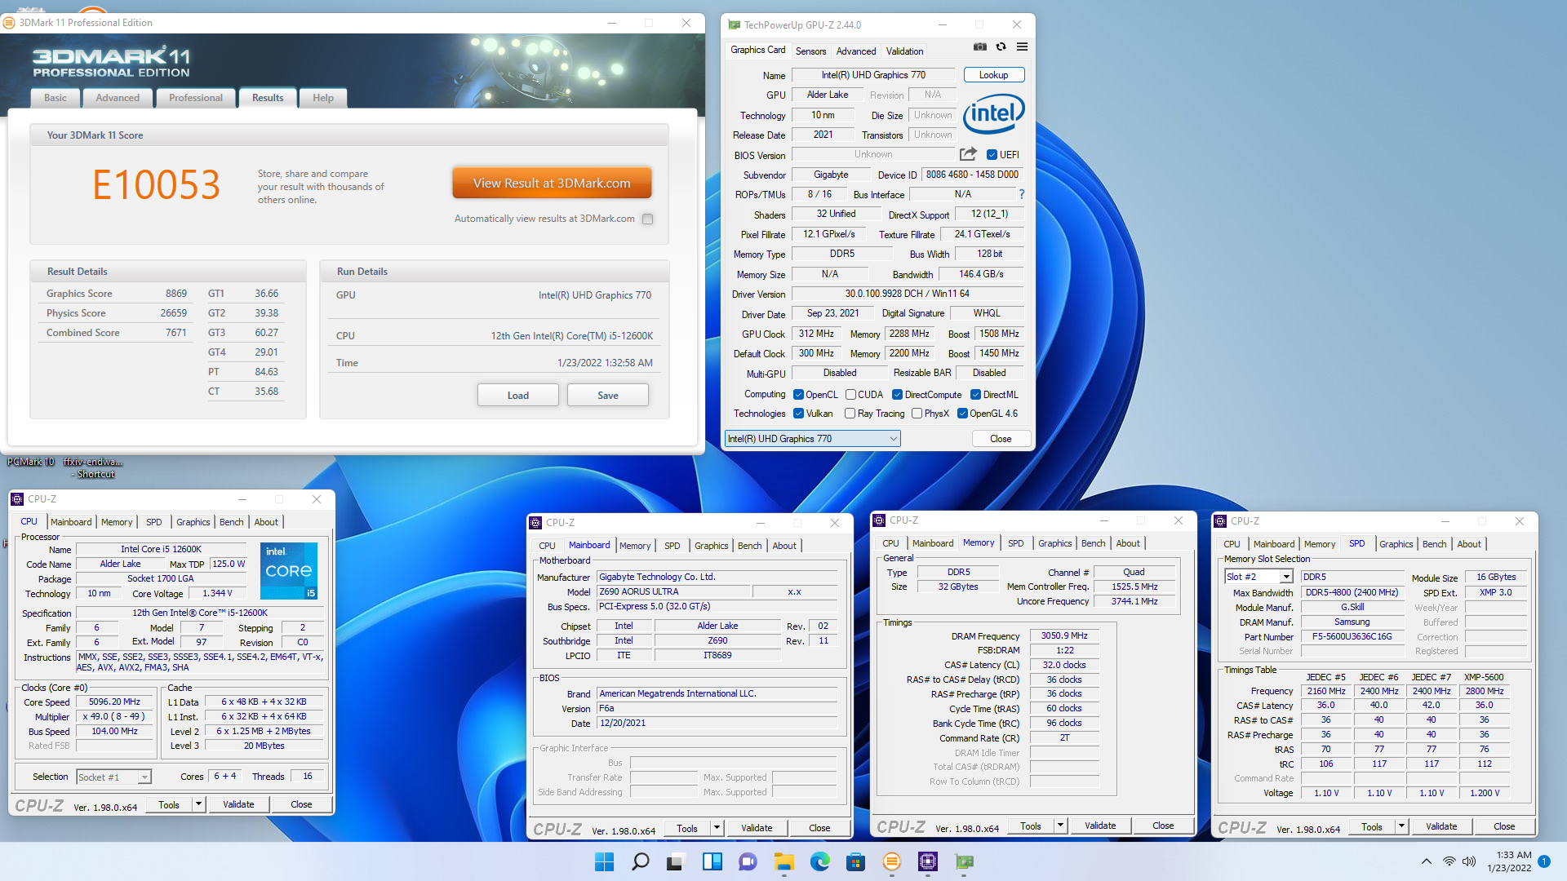The height and width of the screenshot is (881, 1567).
Task: Toggle automatic viewing of results at 3DMark.com
Action: [648, 219]
